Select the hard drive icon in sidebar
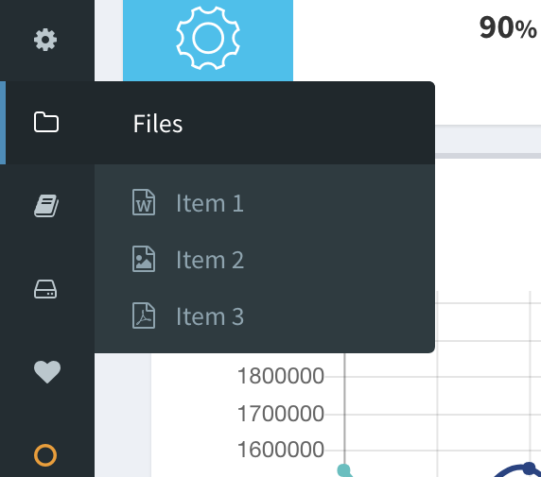This screenshot has height=477, width=541. (x=45, y=289)
